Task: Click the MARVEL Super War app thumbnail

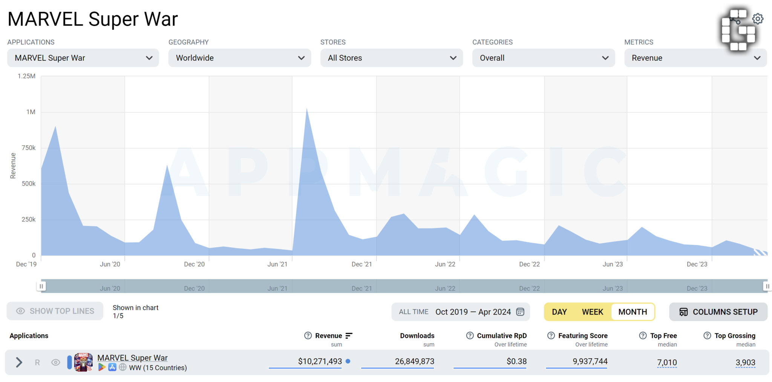Action: 83,362
